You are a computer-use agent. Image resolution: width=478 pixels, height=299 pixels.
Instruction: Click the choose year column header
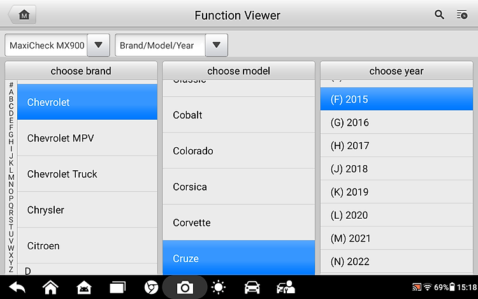pos(396,71)
